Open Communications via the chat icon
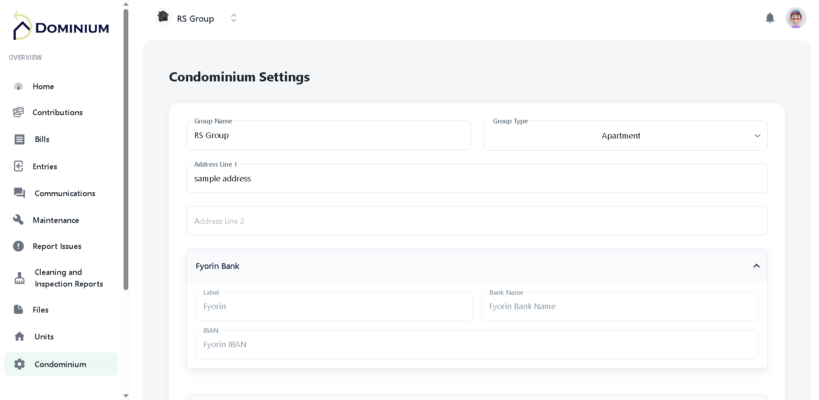This screenshot has width=819, height=400. pyautogui.click(x=19, y=193)
